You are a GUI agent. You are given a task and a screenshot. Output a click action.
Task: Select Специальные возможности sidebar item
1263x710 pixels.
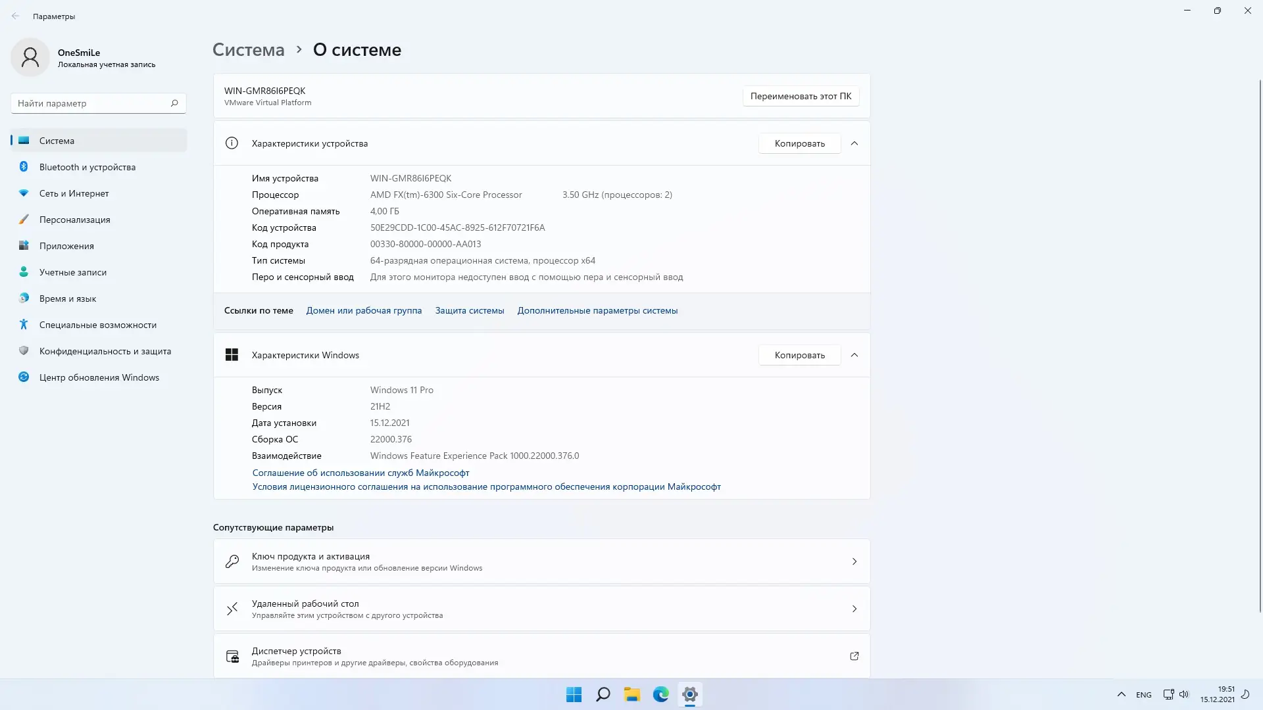coord(97,325)
